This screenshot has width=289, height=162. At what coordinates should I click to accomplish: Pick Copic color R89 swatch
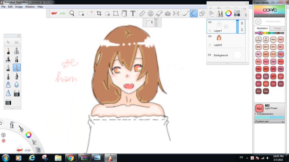pyautogui.click(x=266, y=91)
